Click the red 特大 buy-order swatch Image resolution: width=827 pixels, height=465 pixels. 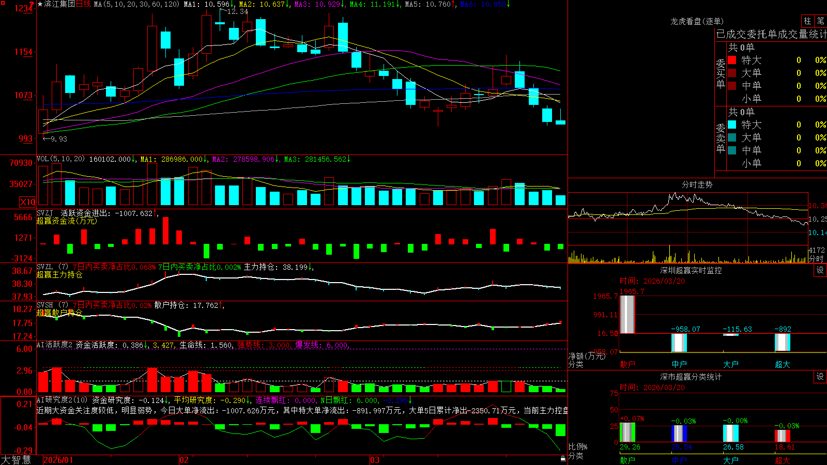point(732,60)
